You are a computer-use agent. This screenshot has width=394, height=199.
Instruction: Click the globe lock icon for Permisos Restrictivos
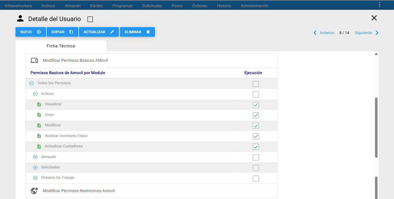(x=34, y=191)
